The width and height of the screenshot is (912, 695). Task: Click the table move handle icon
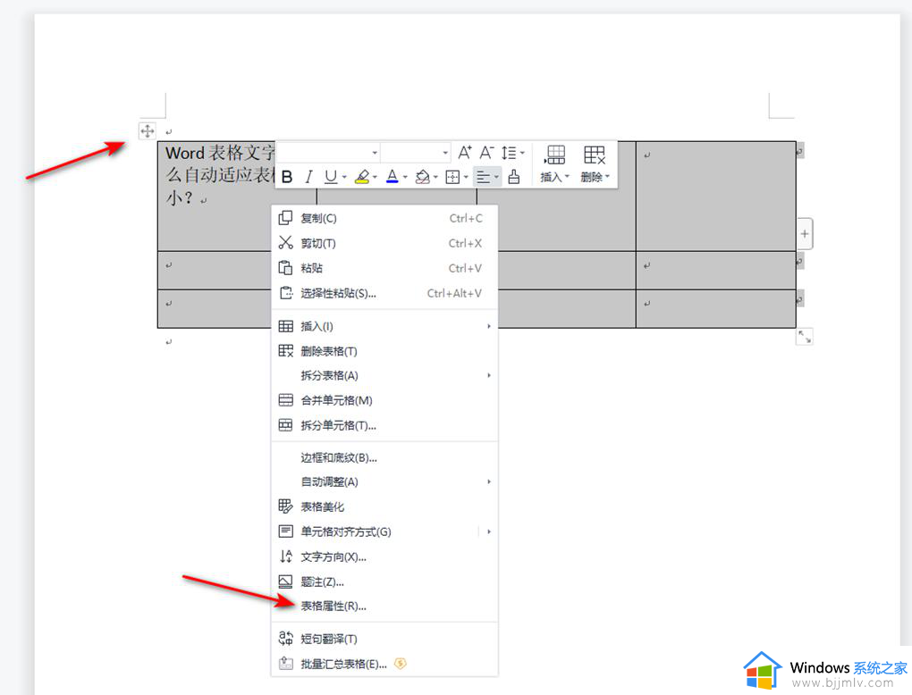click(148, 130)
